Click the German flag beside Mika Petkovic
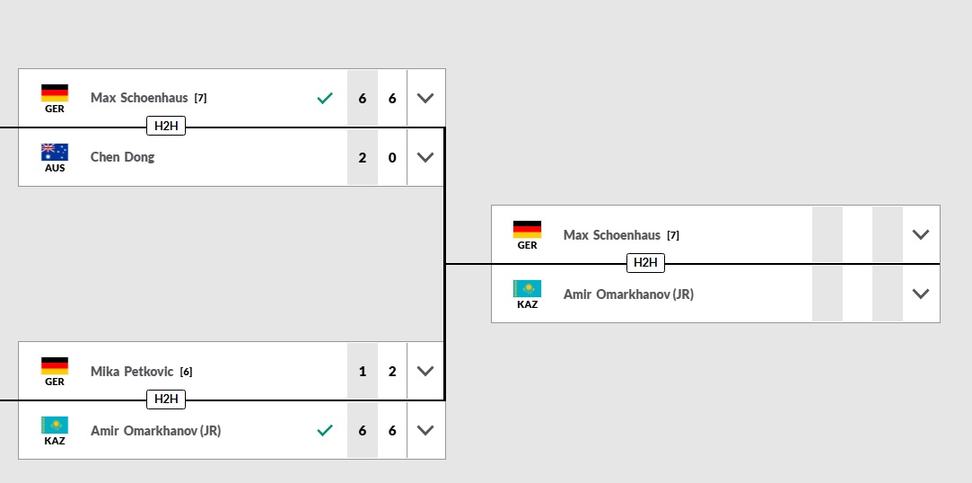Image resolution: width=972 pixels, height=483 pixels. 55,365
